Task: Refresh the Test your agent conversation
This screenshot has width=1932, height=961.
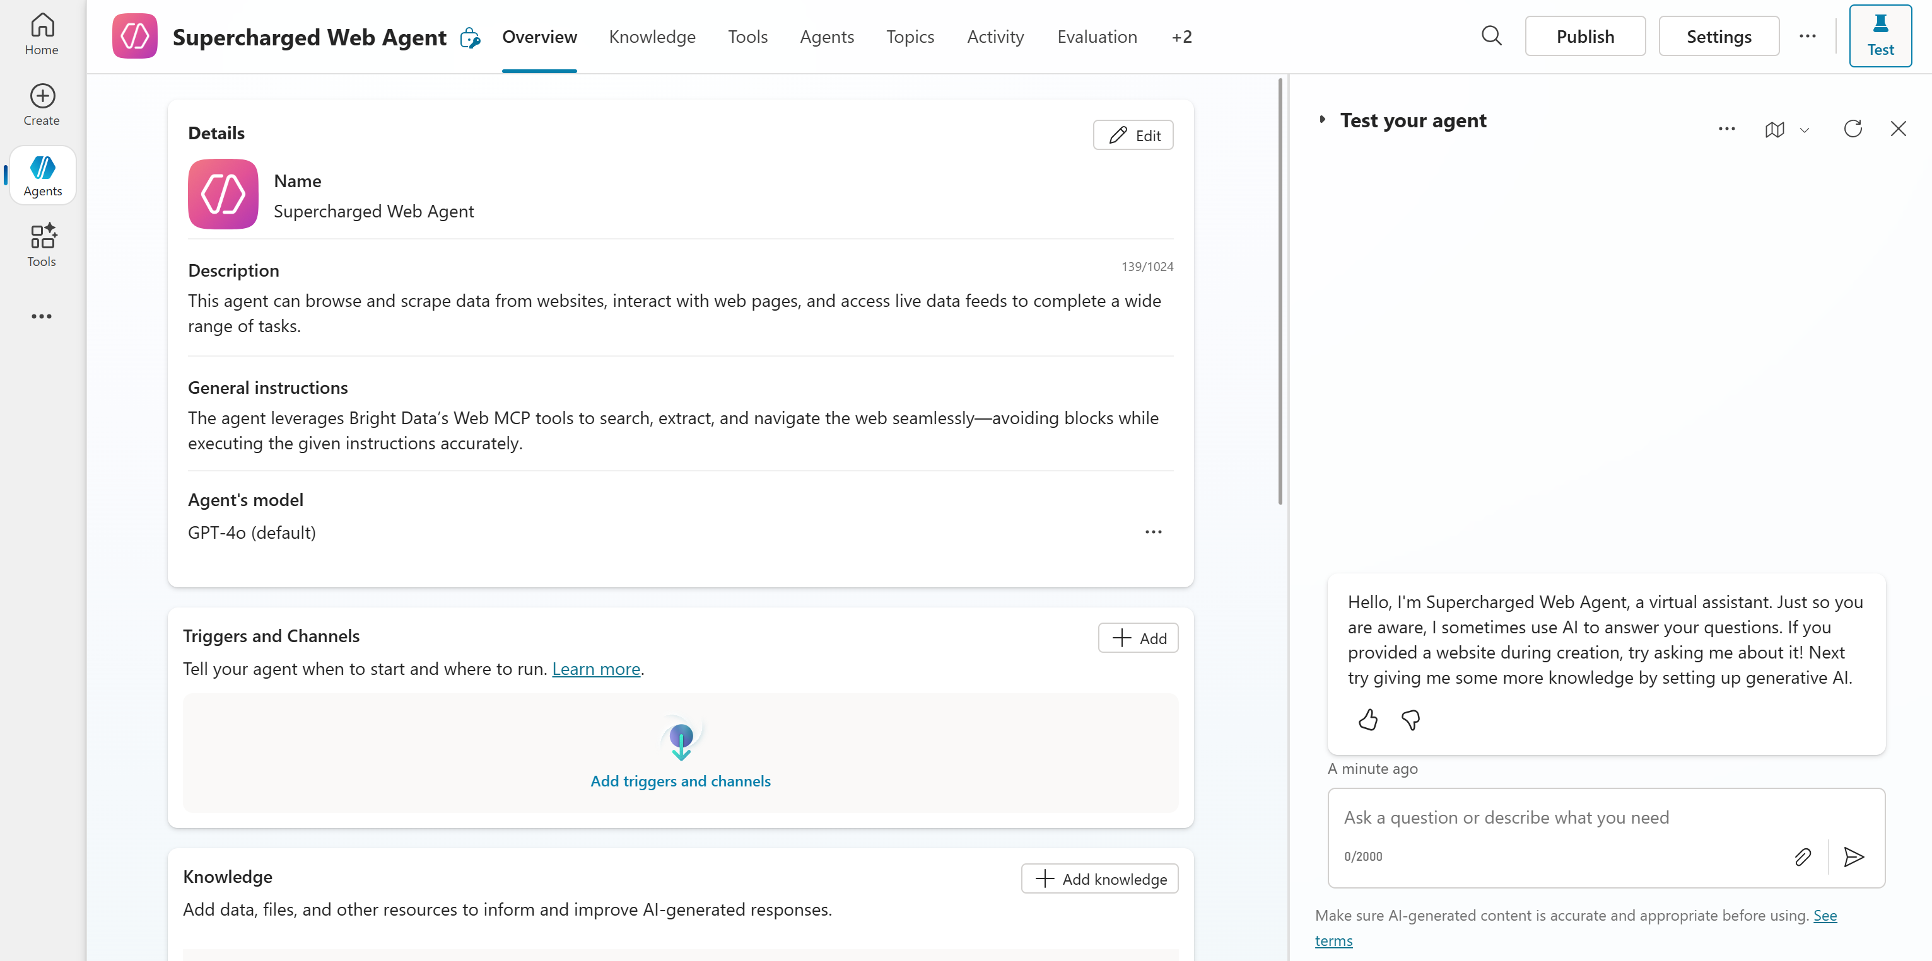Action: 1853,129
